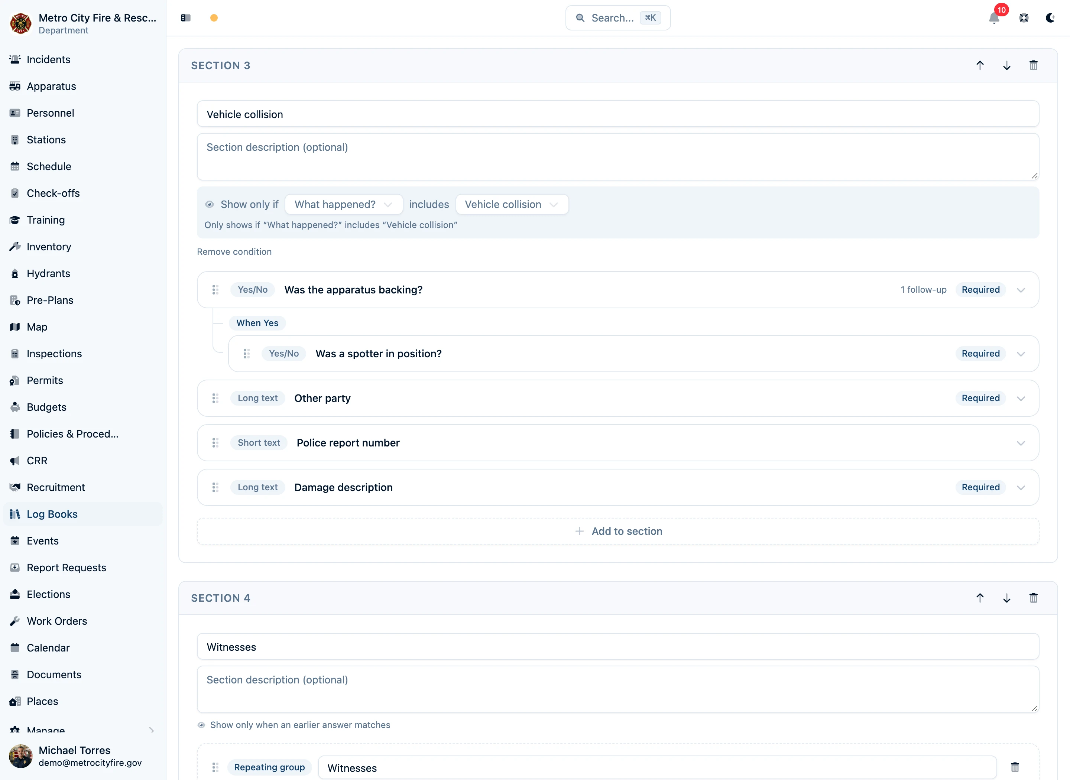Click the When Yes follow-up tag
This screenshot has width=1070, height=780.
click(257, 323)
